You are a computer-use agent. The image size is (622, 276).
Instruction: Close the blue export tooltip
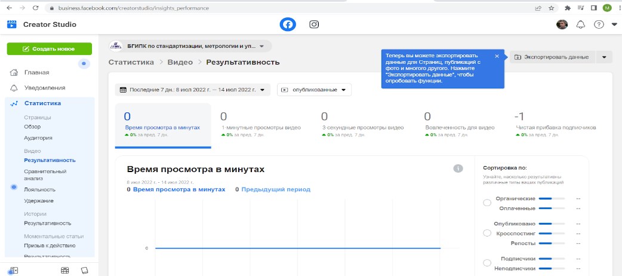click(497, 56)
